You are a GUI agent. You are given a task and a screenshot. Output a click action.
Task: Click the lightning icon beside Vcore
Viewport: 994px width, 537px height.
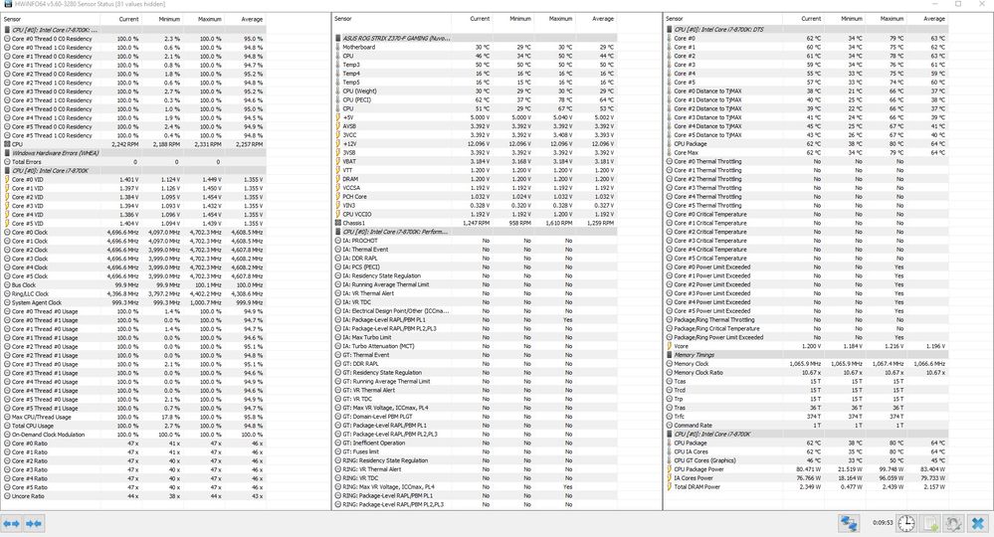coord(670,346)
